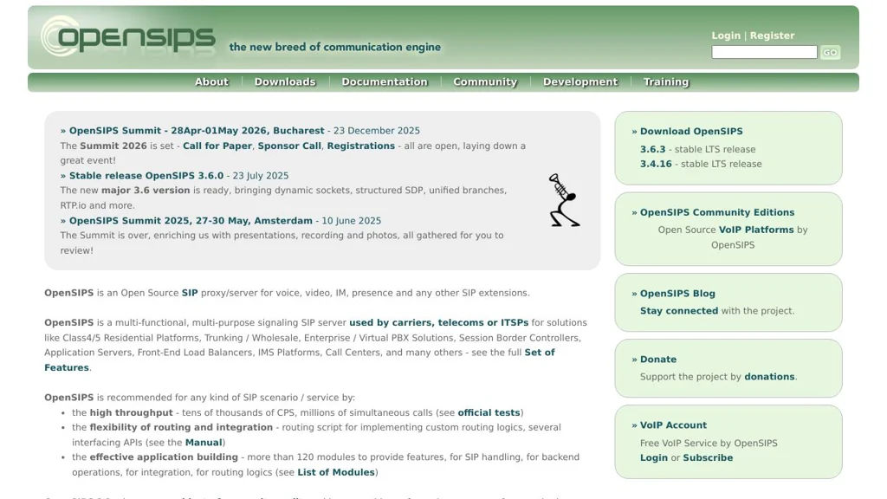This screenshot has height=499, width=887.
Task: Open the List of Modules link
Action: [336, 472]
